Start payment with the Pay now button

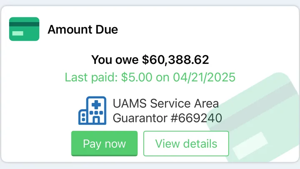tap(104, 144)
